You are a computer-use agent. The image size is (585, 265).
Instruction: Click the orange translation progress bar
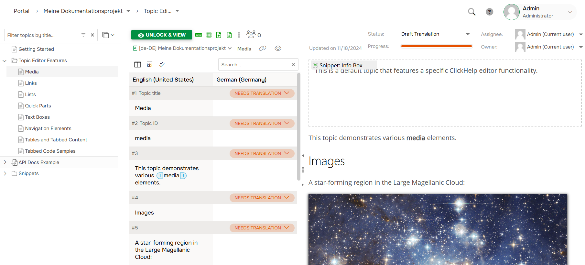pos(436,46)
